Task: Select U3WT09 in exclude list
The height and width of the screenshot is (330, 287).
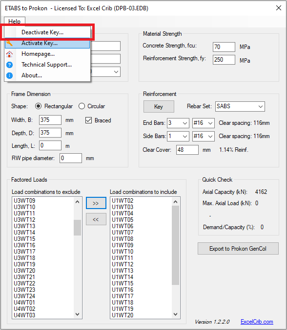Action: coord(24,201)
